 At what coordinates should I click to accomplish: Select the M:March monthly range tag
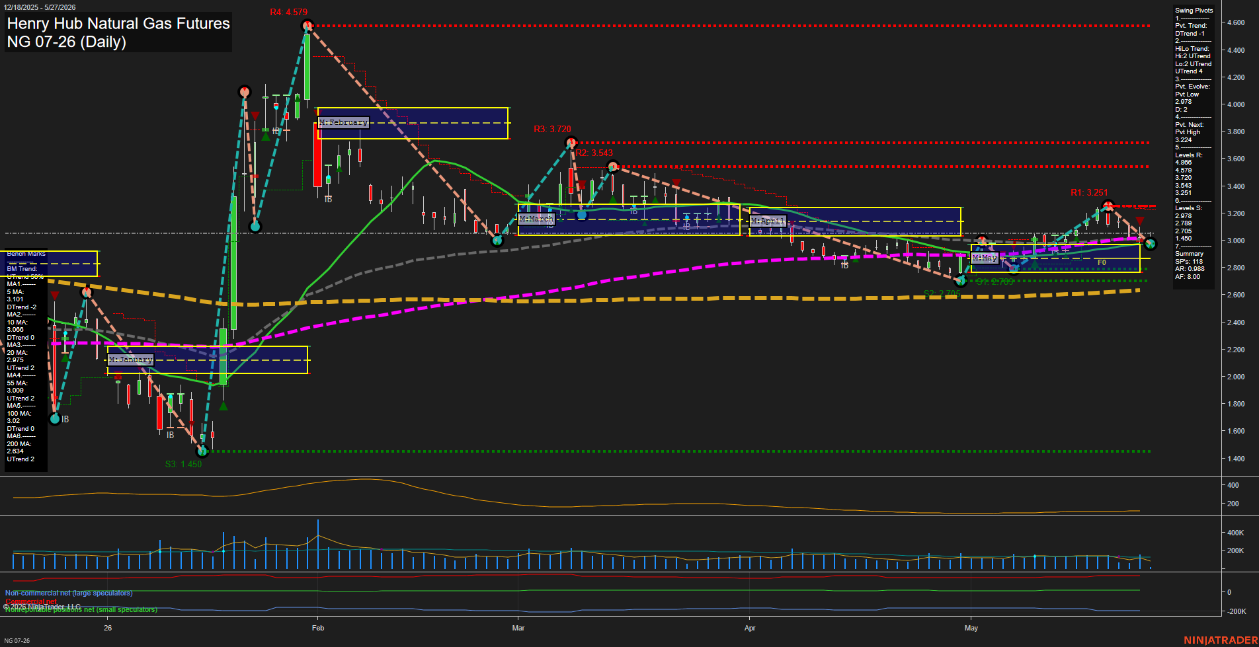pyautogui.click(x=536, y=219)
